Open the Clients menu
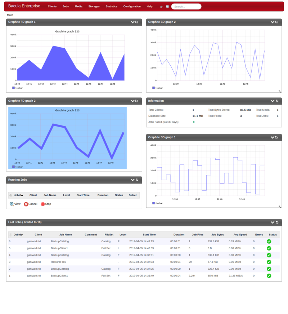Viewport: 288px width, 314px height. point(52,6)
